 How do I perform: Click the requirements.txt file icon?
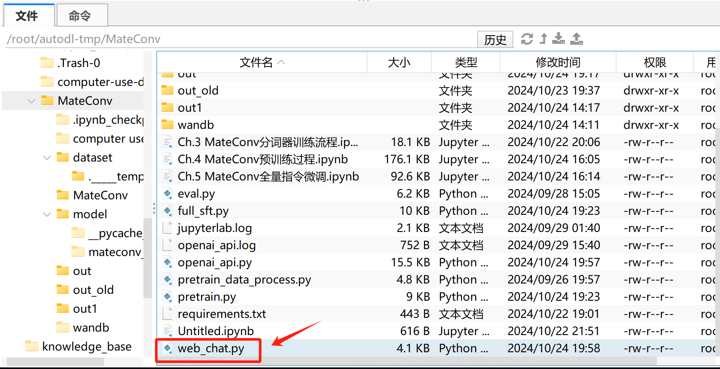tap(167, 314)
